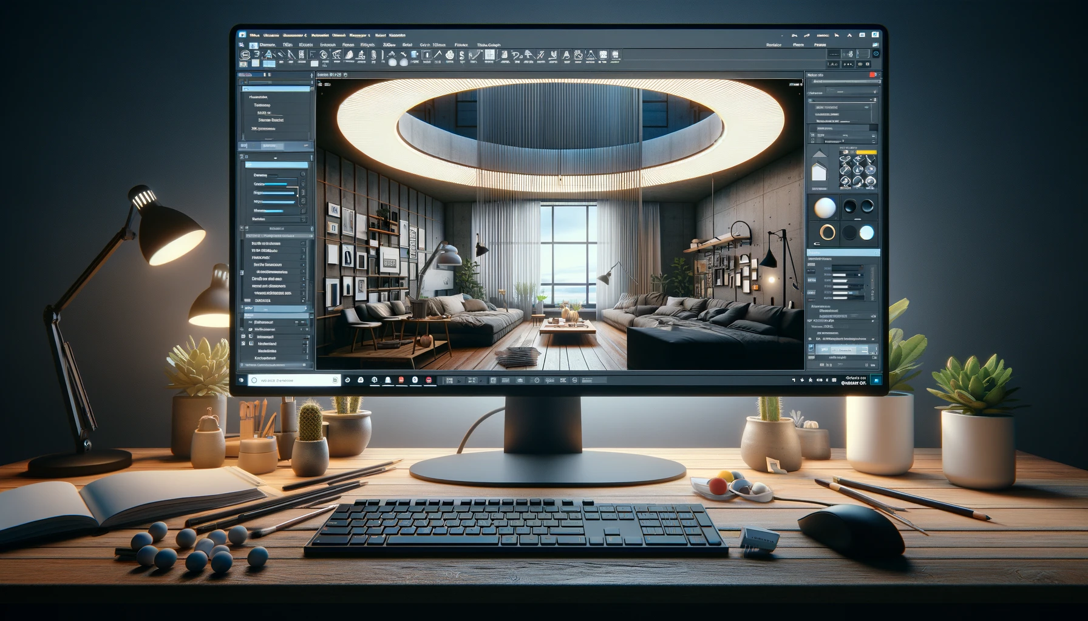Click the power icon at top right

pos(875,54)
